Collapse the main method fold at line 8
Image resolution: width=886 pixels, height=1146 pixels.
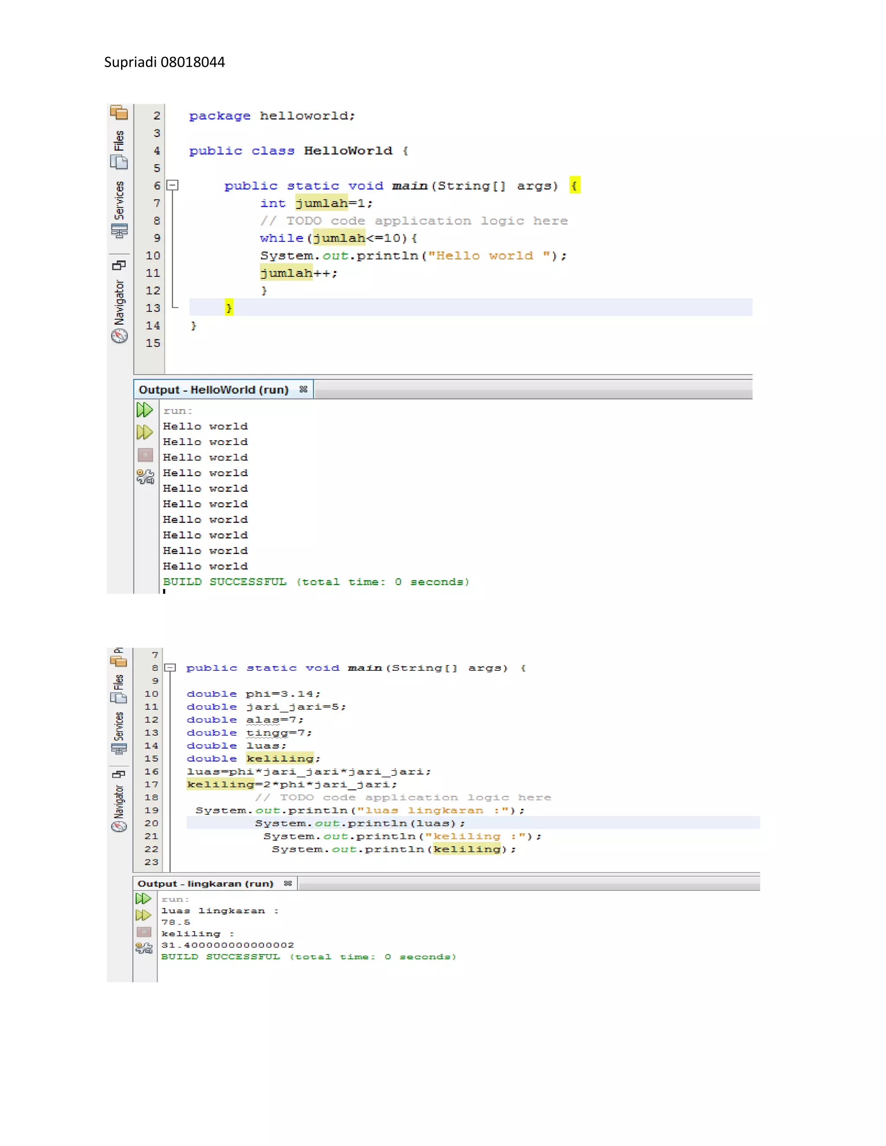[x=170, y=667]
